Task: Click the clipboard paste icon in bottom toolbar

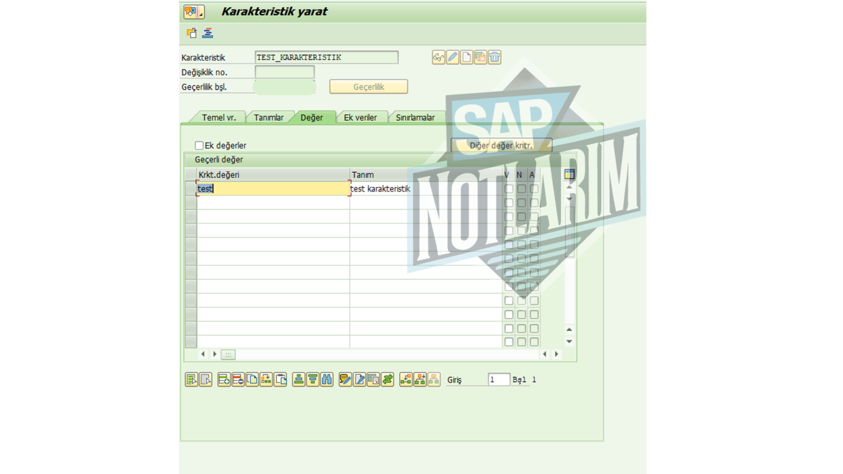Action: 281,380
